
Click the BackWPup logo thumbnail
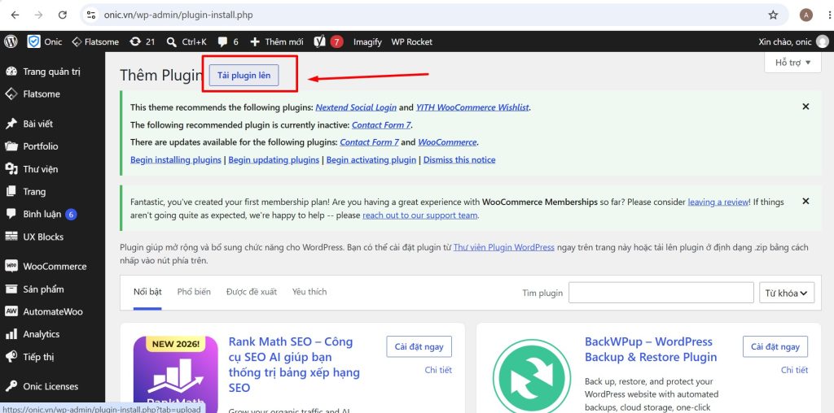coord(532,376)
